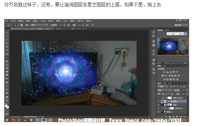198x126 pixels.
Task: Show the top brightness/contrast adjustment layer
Action: [x=158, y=98]
